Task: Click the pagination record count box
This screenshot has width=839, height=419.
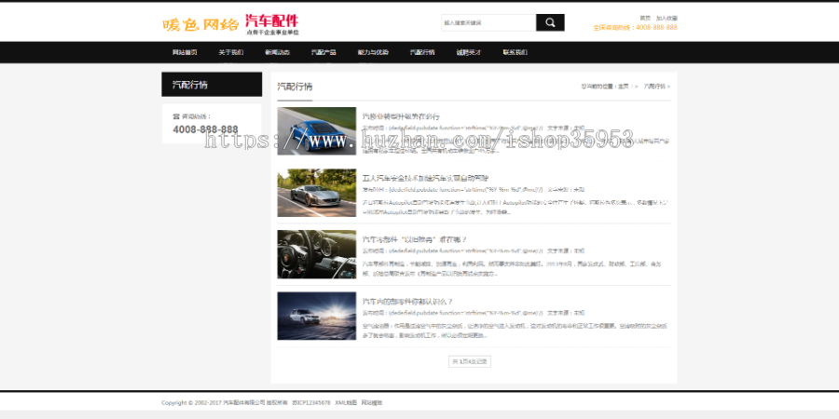Action: [x=470, y=361]
